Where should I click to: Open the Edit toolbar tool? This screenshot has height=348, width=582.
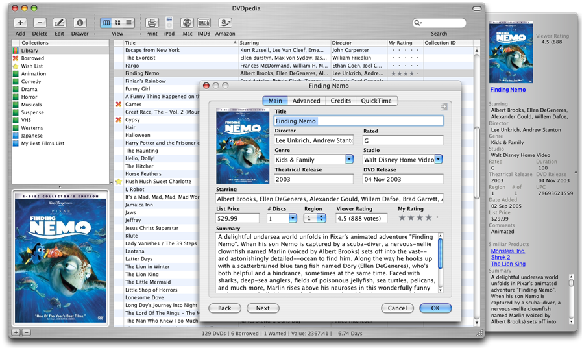60,23
